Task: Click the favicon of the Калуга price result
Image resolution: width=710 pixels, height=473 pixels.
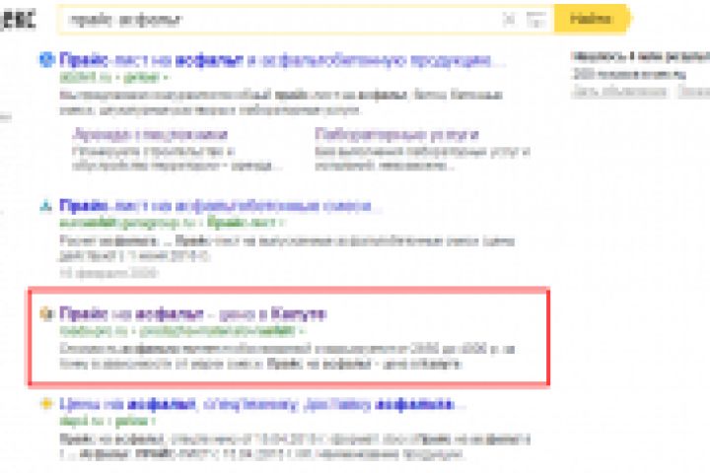Action: point(46,313)
